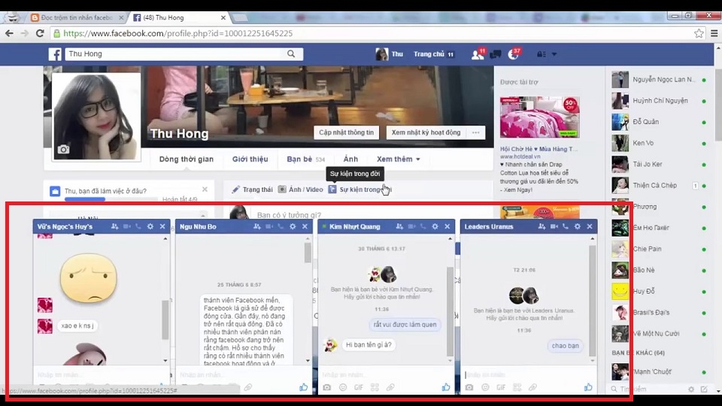
Task: Start voice call with Leaders Uranus
Action: pos(565,226)
